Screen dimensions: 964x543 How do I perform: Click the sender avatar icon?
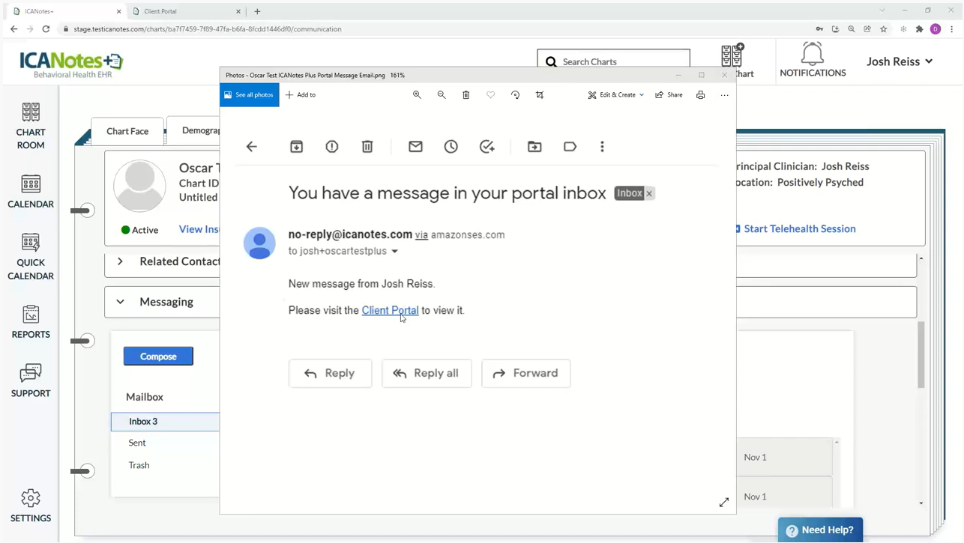pos(259,243)
